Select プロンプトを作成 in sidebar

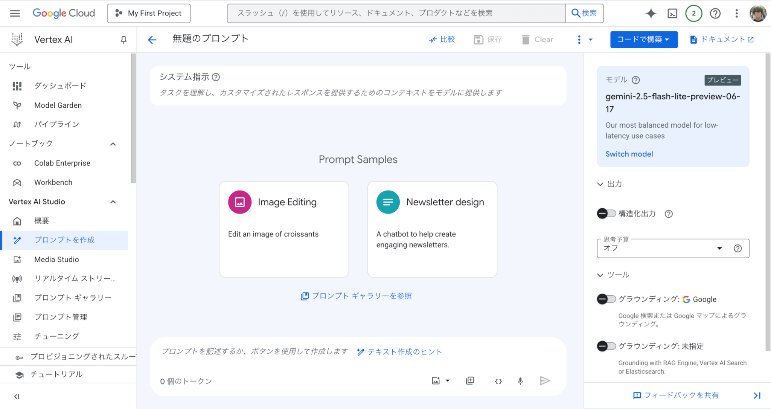64,240
